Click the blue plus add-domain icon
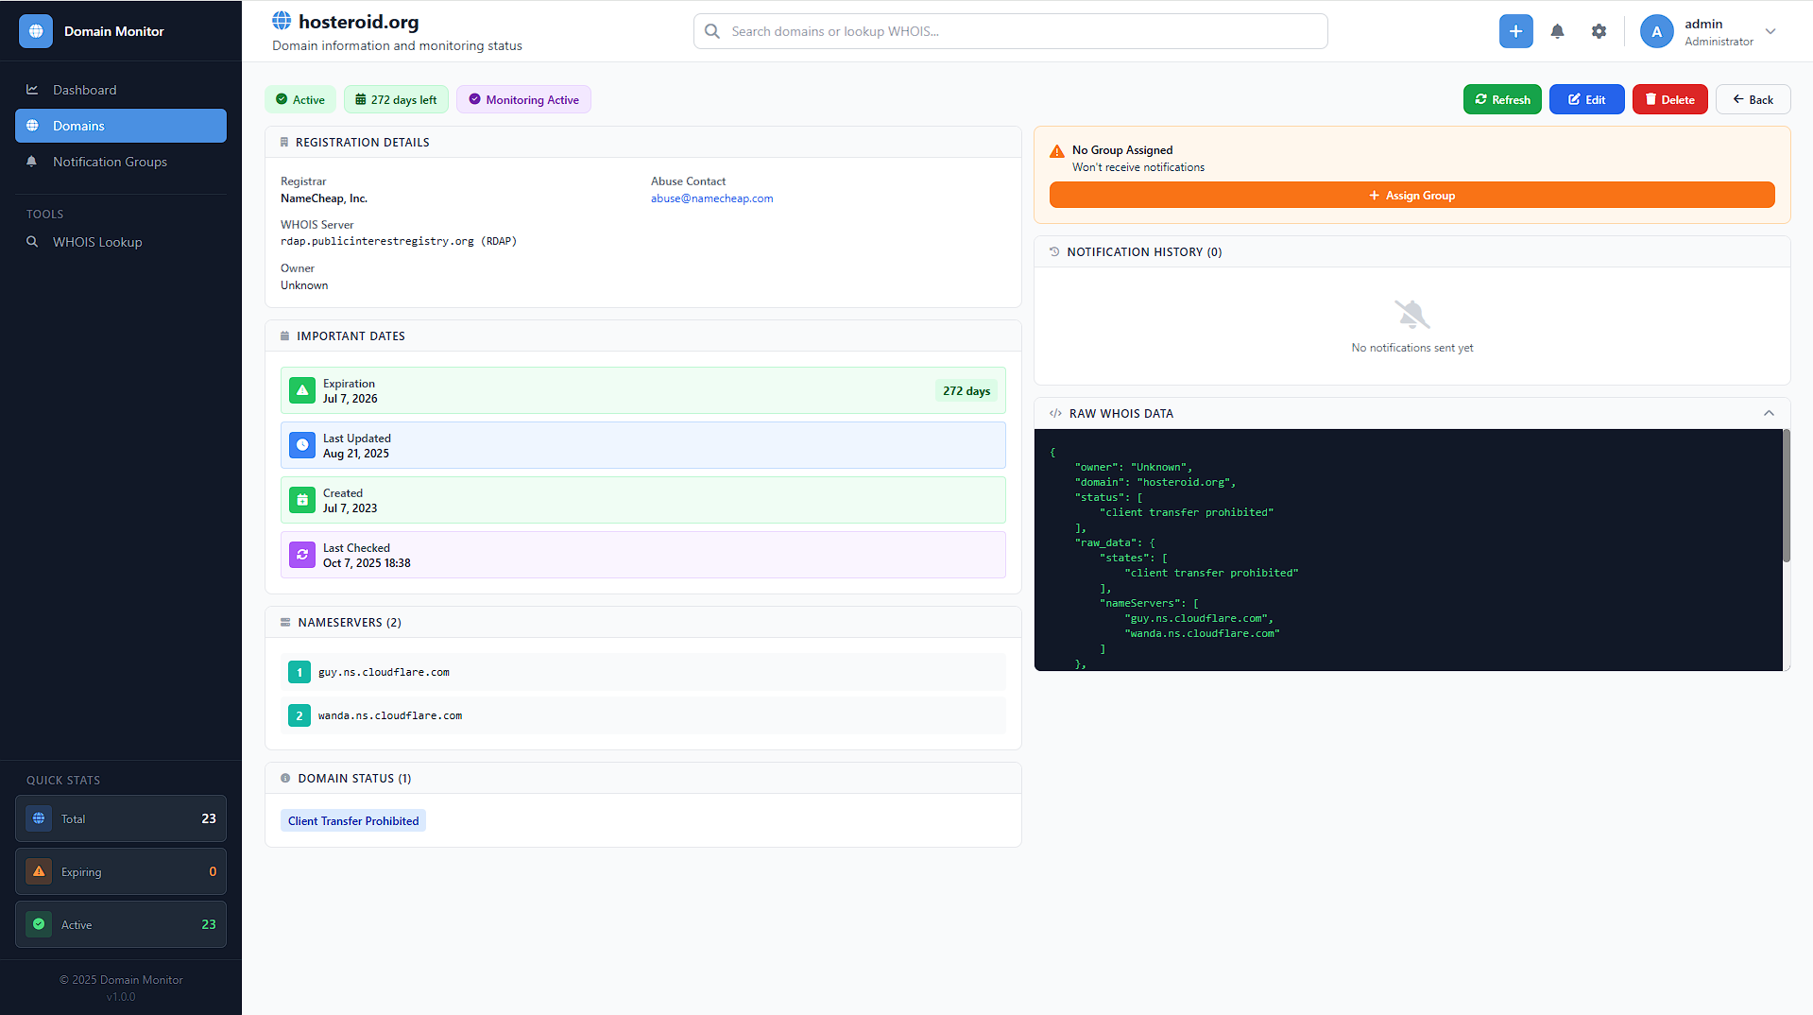 tap(1515, 31)
